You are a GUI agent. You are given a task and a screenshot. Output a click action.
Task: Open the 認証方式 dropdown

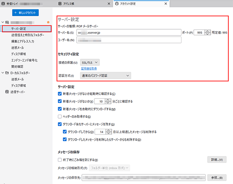[105, 76]
